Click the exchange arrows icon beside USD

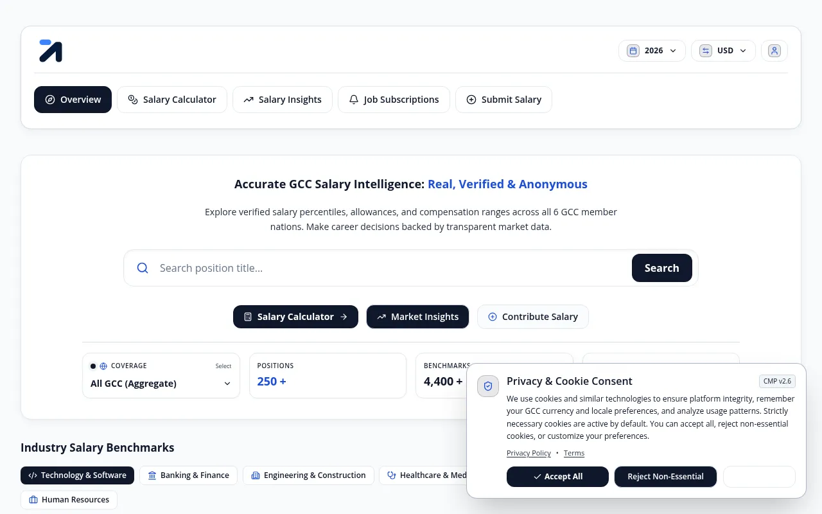pyautogui.click(x=706, y=51)
